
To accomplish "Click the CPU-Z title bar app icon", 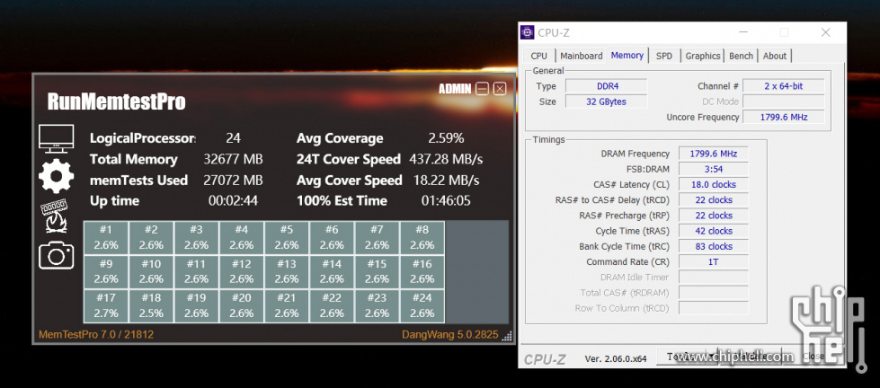I will (x=527, y=32).
